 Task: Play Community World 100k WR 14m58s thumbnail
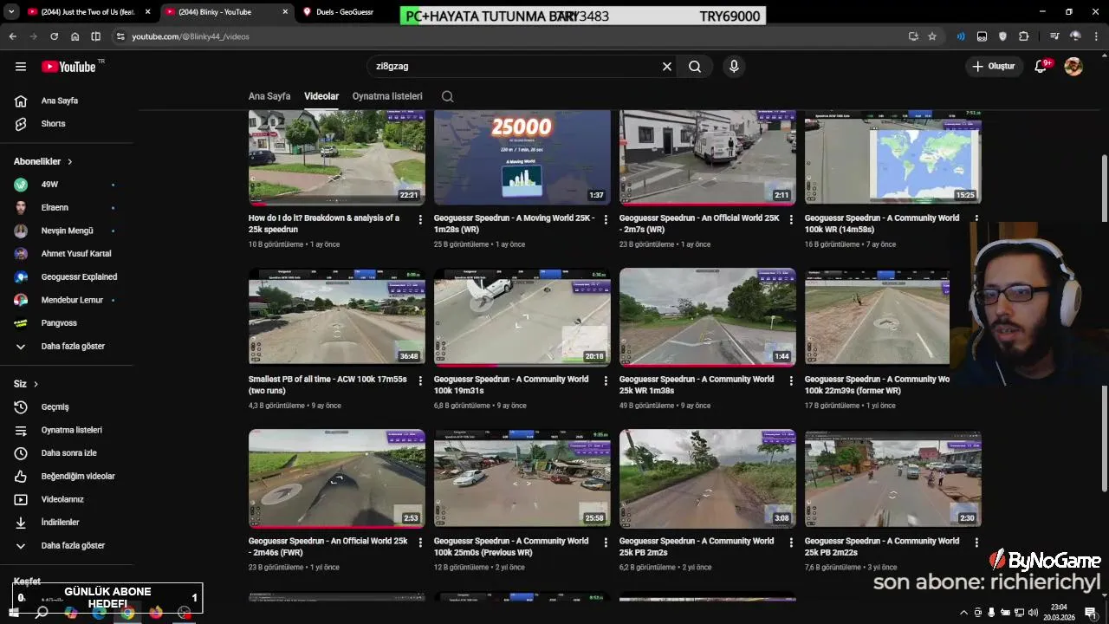[x=893, y=157]
